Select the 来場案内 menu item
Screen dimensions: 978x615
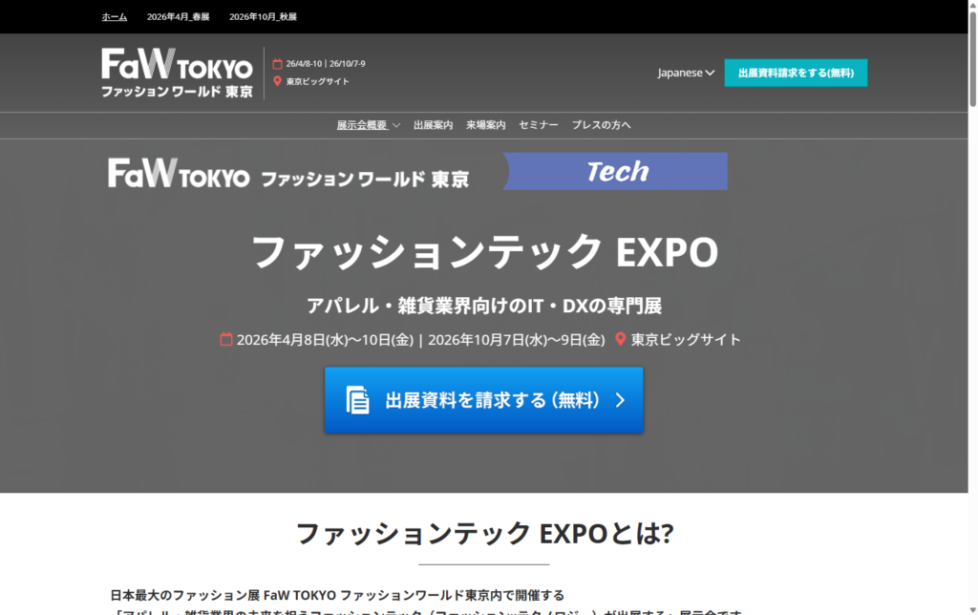pos(485,125)
